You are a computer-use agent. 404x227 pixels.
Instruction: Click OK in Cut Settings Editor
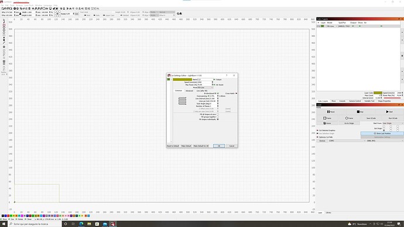point(219,146)
